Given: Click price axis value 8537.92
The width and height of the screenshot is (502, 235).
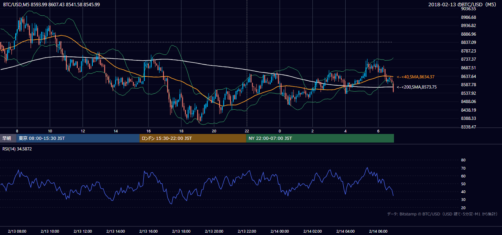Looking at the screenshot, I should pos(468,93).
